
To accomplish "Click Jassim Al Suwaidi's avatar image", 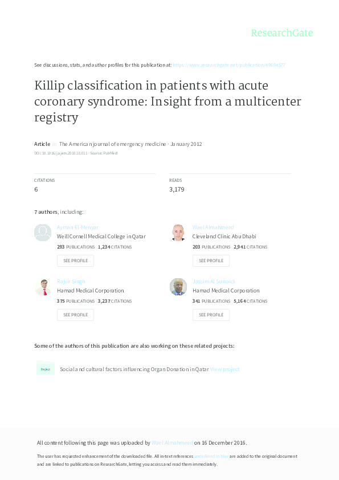I will point(178,287).
